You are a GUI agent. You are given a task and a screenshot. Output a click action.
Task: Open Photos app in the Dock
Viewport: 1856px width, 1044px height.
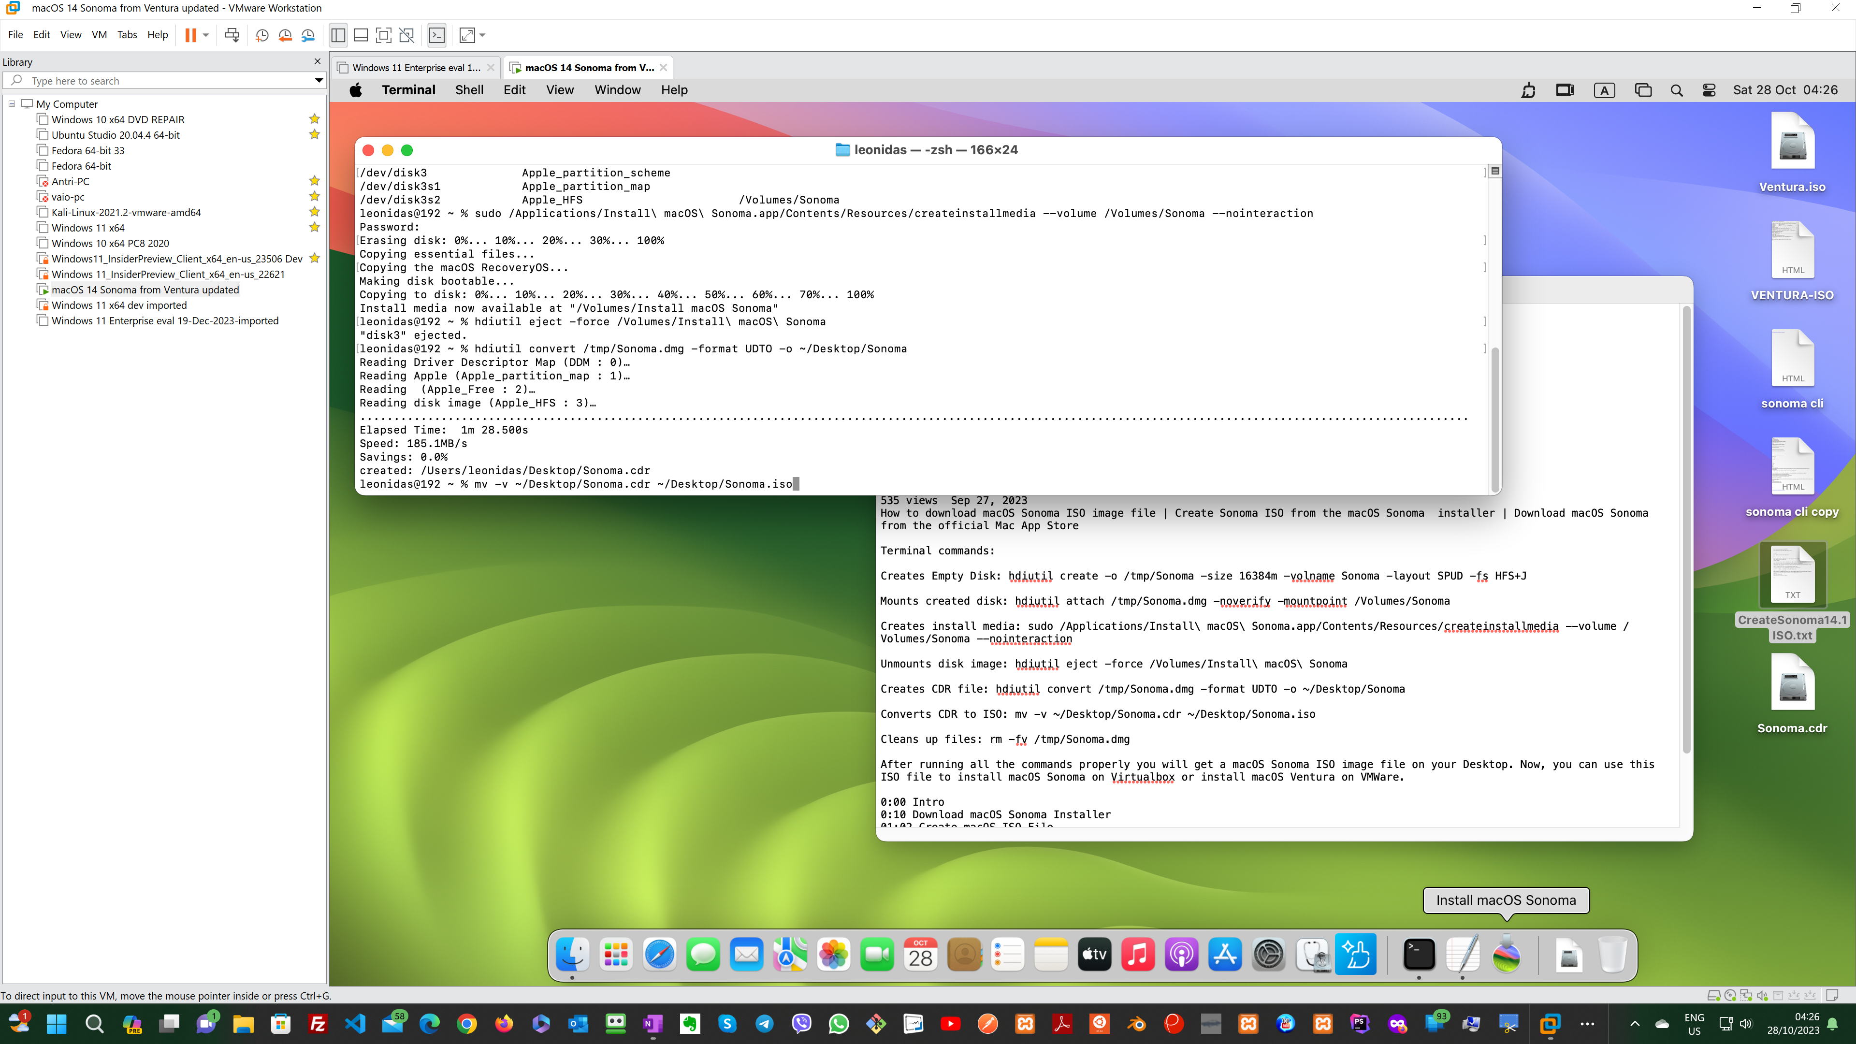(x=834, y=955)
